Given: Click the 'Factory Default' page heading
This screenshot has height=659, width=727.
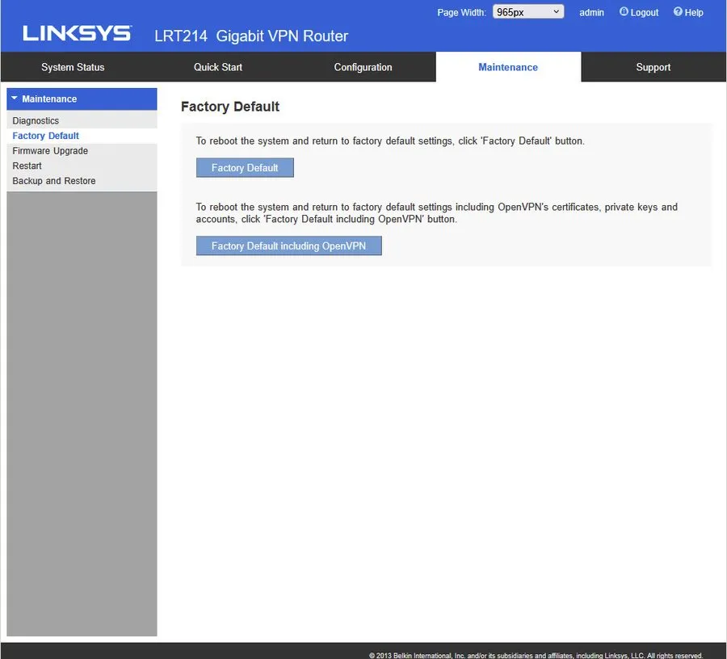Looking at the screenshot, I should click(x=230, y=107).
